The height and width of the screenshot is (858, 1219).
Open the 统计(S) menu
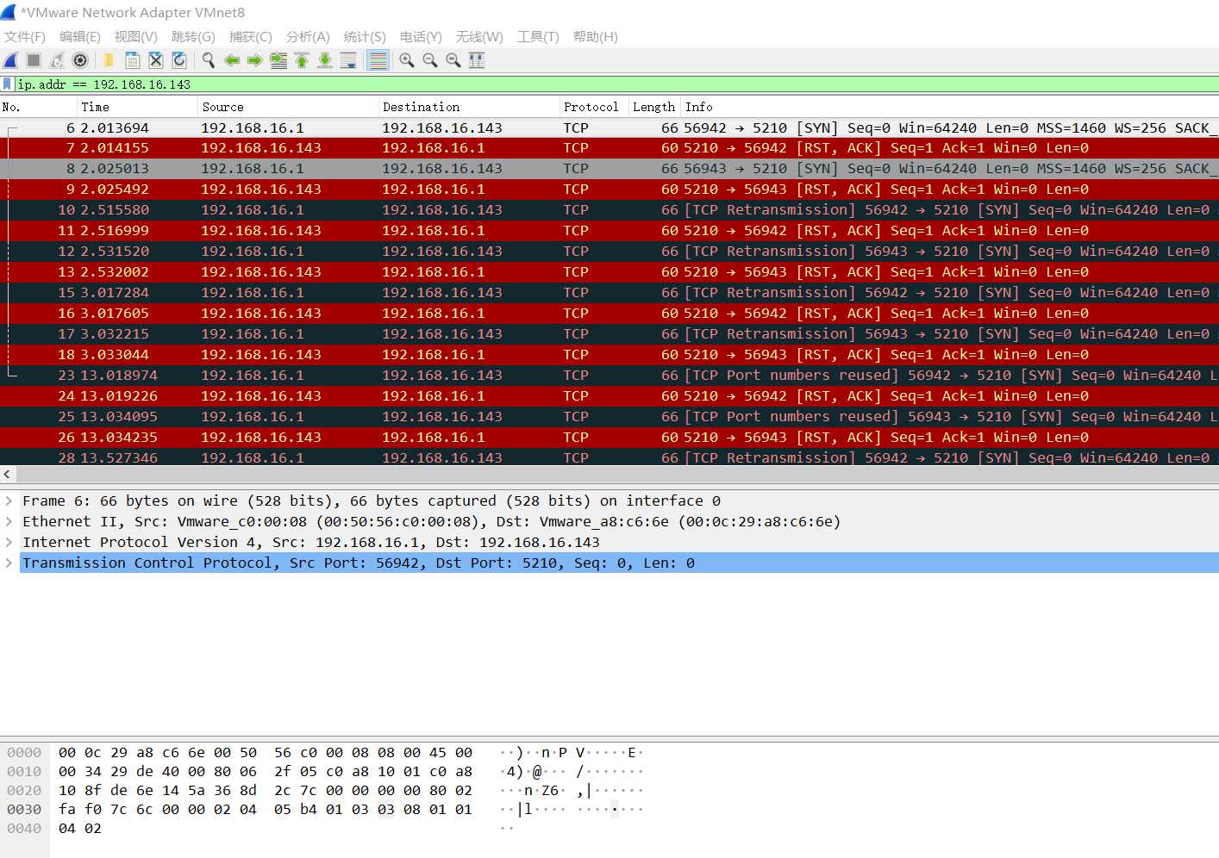pyautogui.click(x=365, y=37)
